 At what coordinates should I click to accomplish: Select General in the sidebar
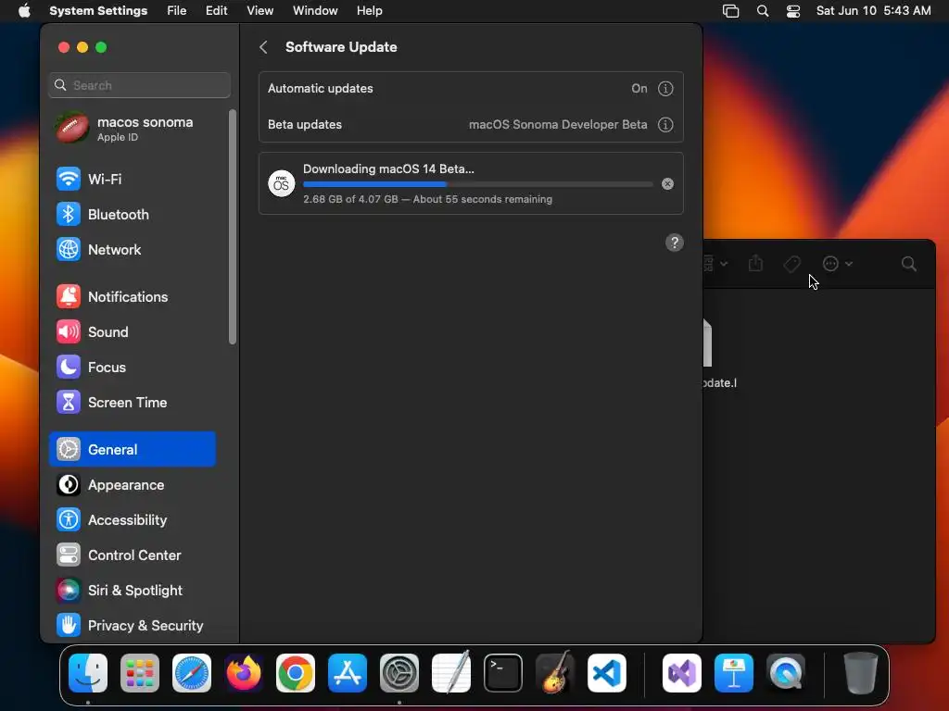[132, 449]
